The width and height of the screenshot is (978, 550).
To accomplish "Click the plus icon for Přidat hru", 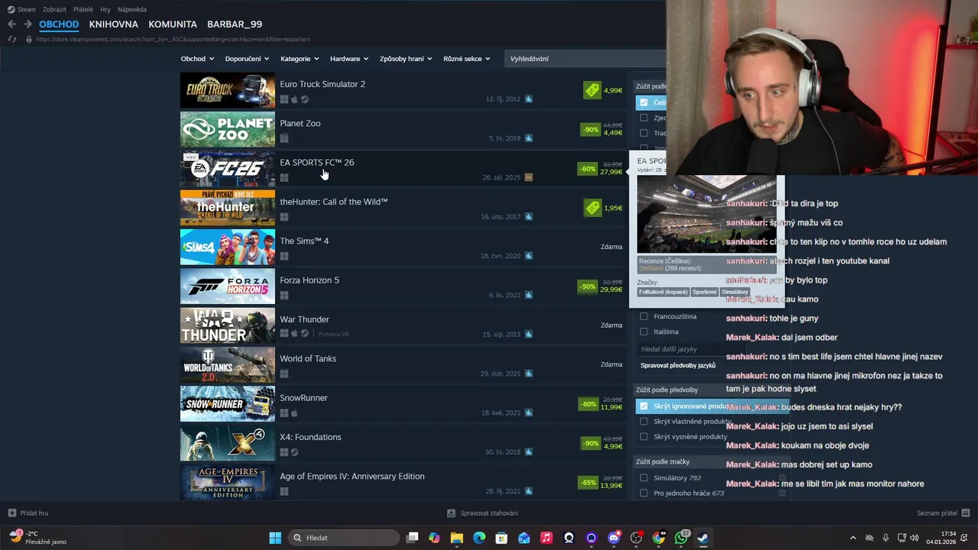I will click(x=11, y=513).
